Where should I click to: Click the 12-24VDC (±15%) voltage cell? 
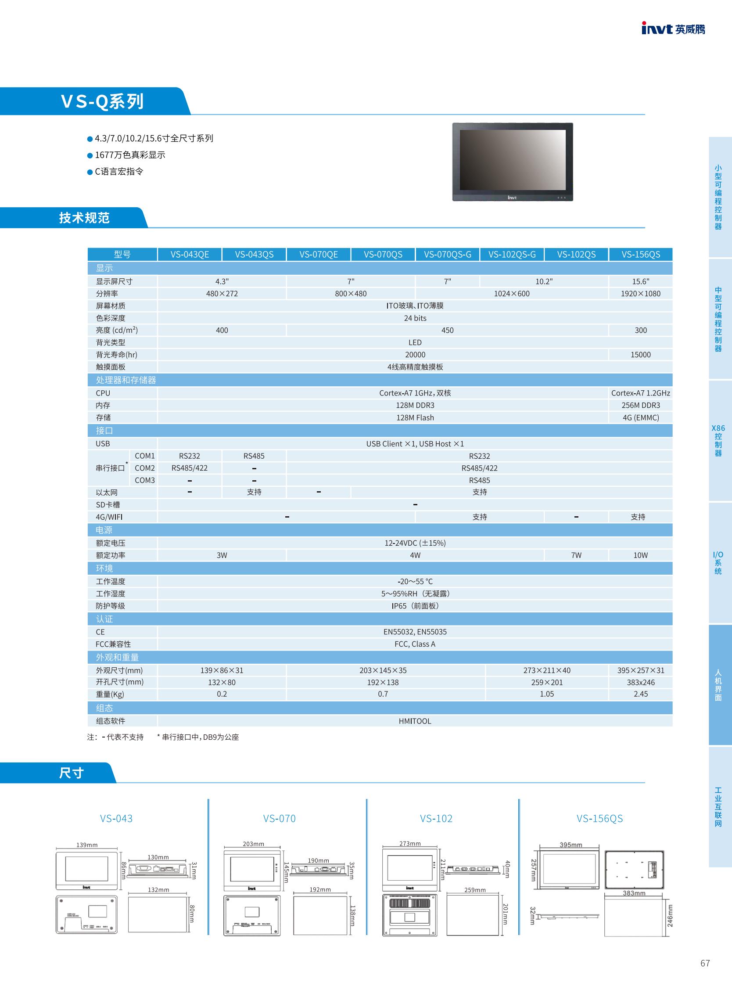point(415,543)
